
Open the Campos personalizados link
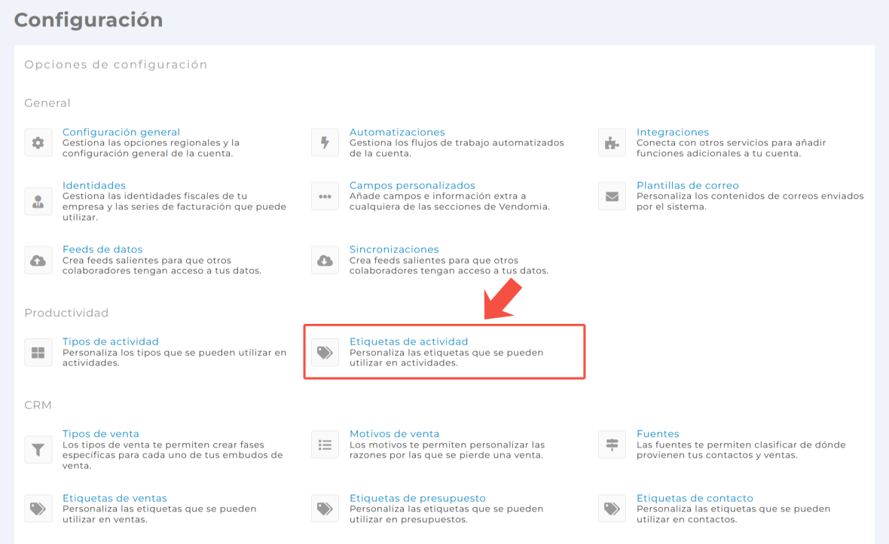pos(412,185)
